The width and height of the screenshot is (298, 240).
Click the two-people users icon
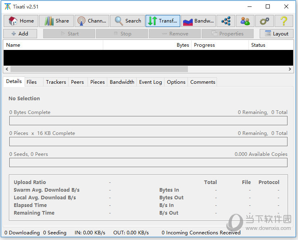click(245, 21)
